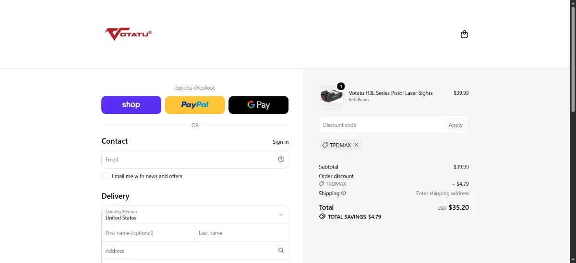
Task: Enable email me with news and offers
Action: tap(105, 176)
